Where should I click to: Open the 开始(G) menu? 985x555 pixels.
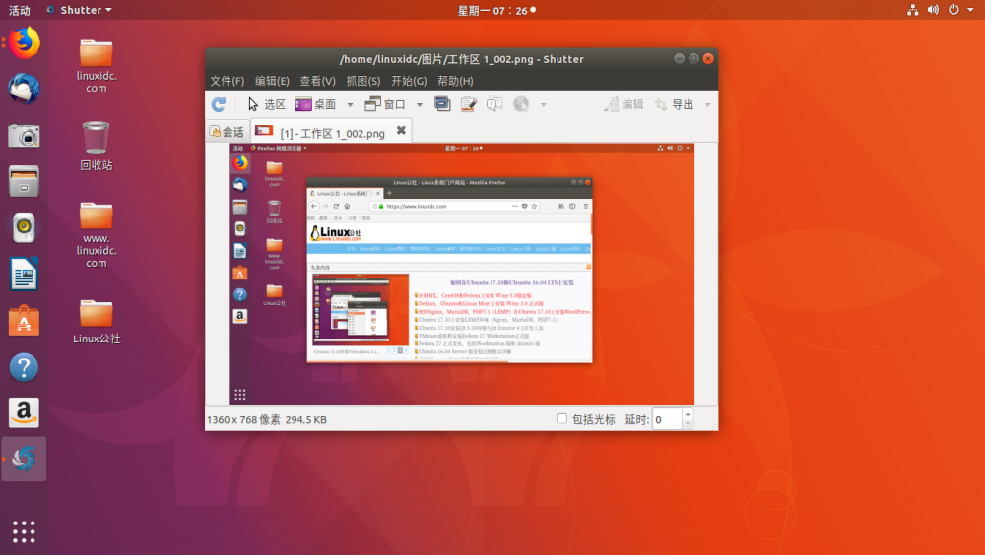pyautogui.click(x=409, y=81)
